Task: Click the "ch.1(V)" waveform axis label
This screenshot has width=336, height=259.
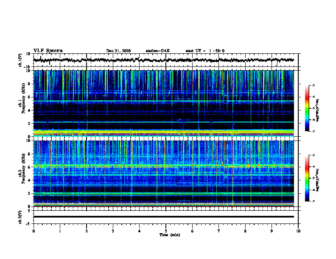Action: click(20, 60)
